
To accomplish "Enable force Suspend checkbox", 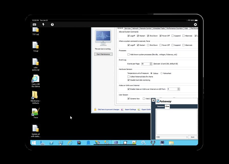I will [x=173, y=45].
